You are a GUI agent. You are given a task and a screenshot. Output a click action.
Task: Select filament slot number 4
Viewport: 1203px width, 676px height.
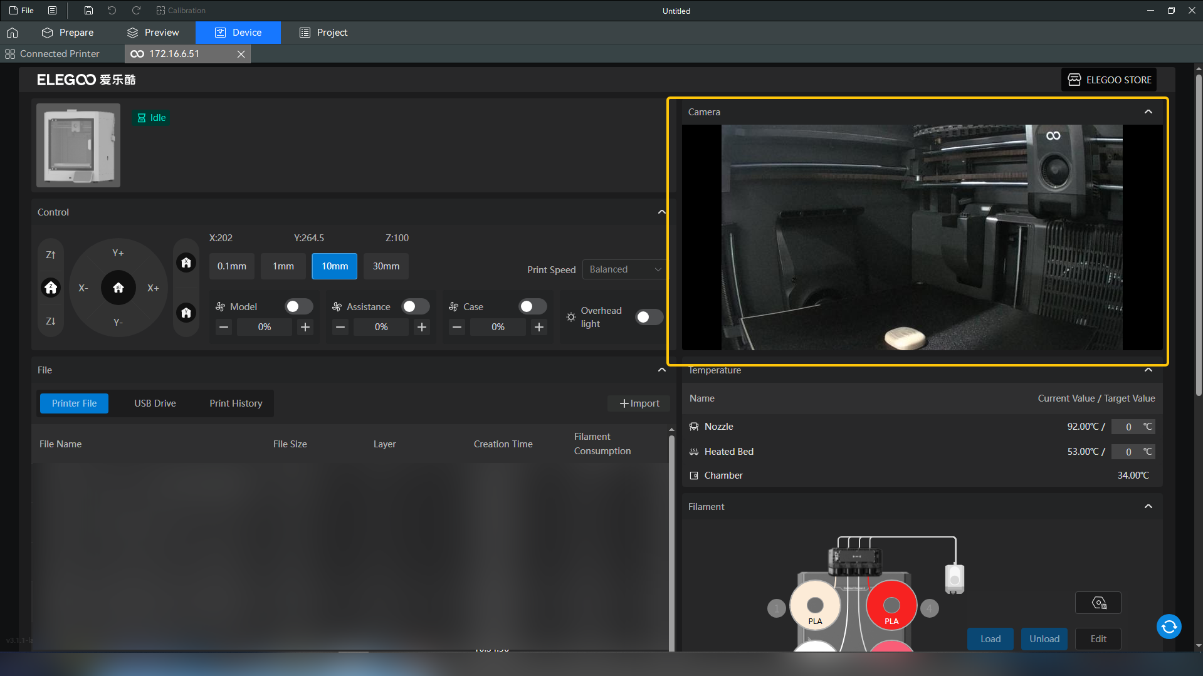point(930,608)
